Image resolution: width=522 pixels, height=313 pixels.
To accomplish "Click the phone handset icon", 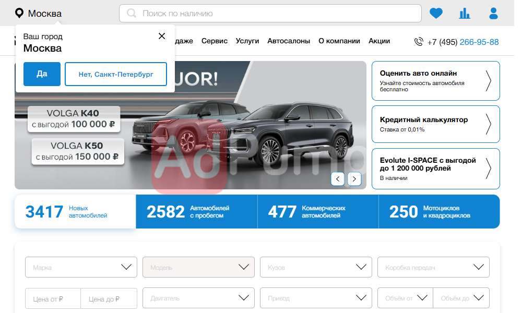I will [419, 42].
